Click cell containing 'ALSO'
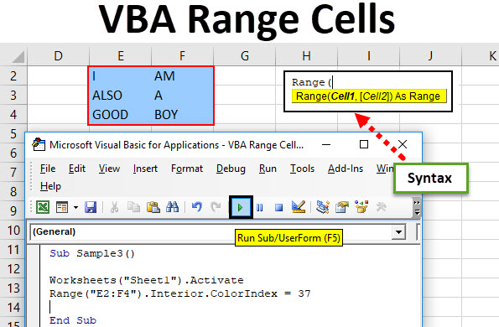499x327 pixels. 120,95
